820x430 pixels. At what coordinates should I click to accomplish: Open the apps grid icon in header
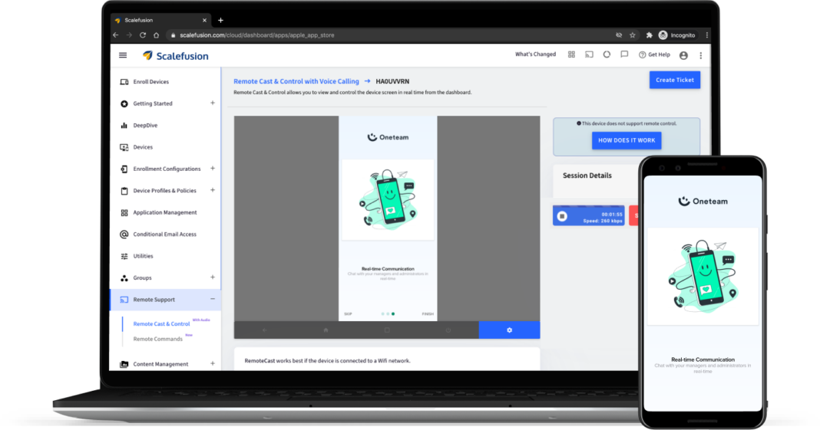571,54
